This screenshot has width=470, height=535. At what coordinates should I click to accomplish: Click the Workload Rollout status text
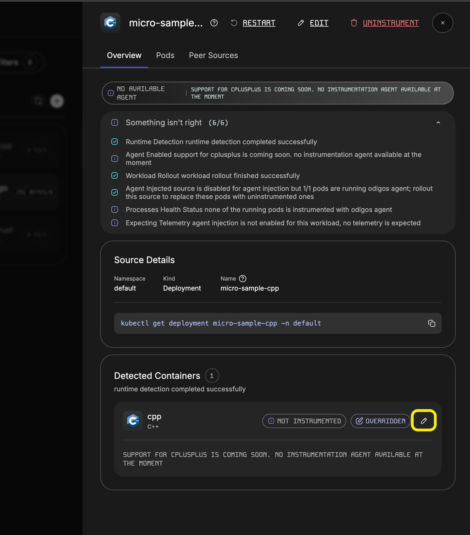213,176
